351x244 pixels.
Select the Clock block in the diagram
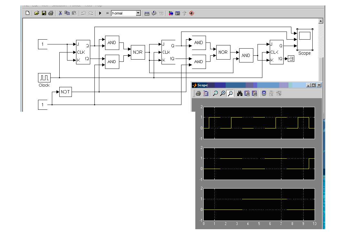[x=44, y=78]
